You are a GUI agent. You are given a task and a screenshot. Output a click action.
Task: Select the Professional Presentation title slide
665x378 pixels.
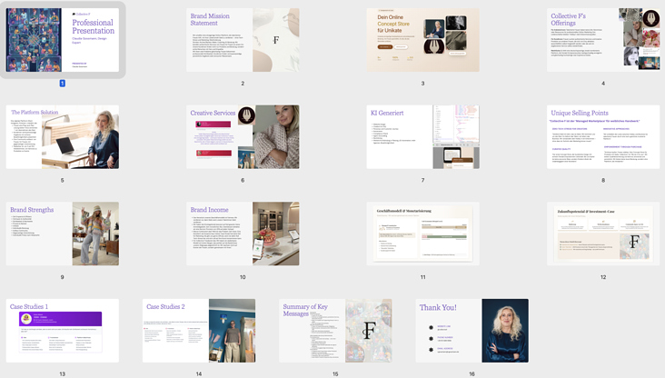point(62,40)
